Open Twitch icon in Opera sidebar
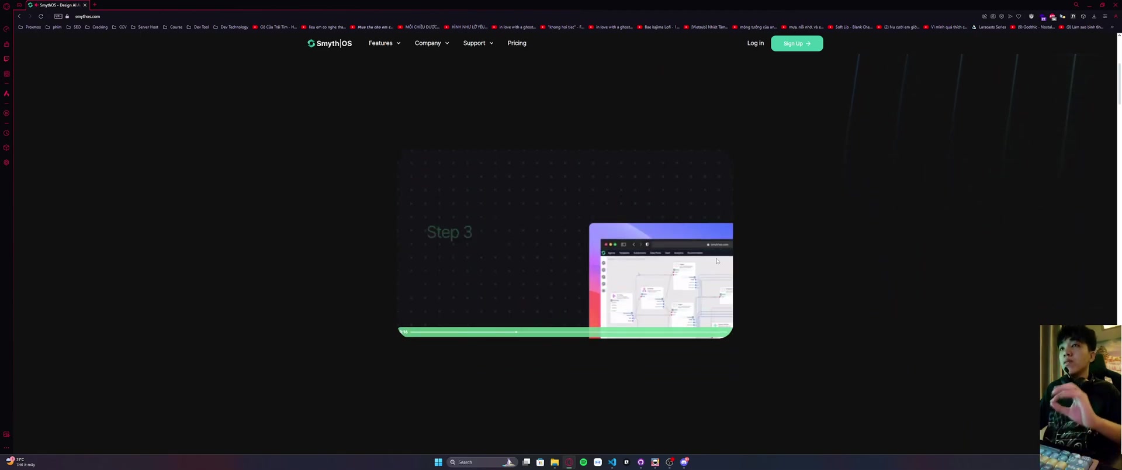 point(6,59)
